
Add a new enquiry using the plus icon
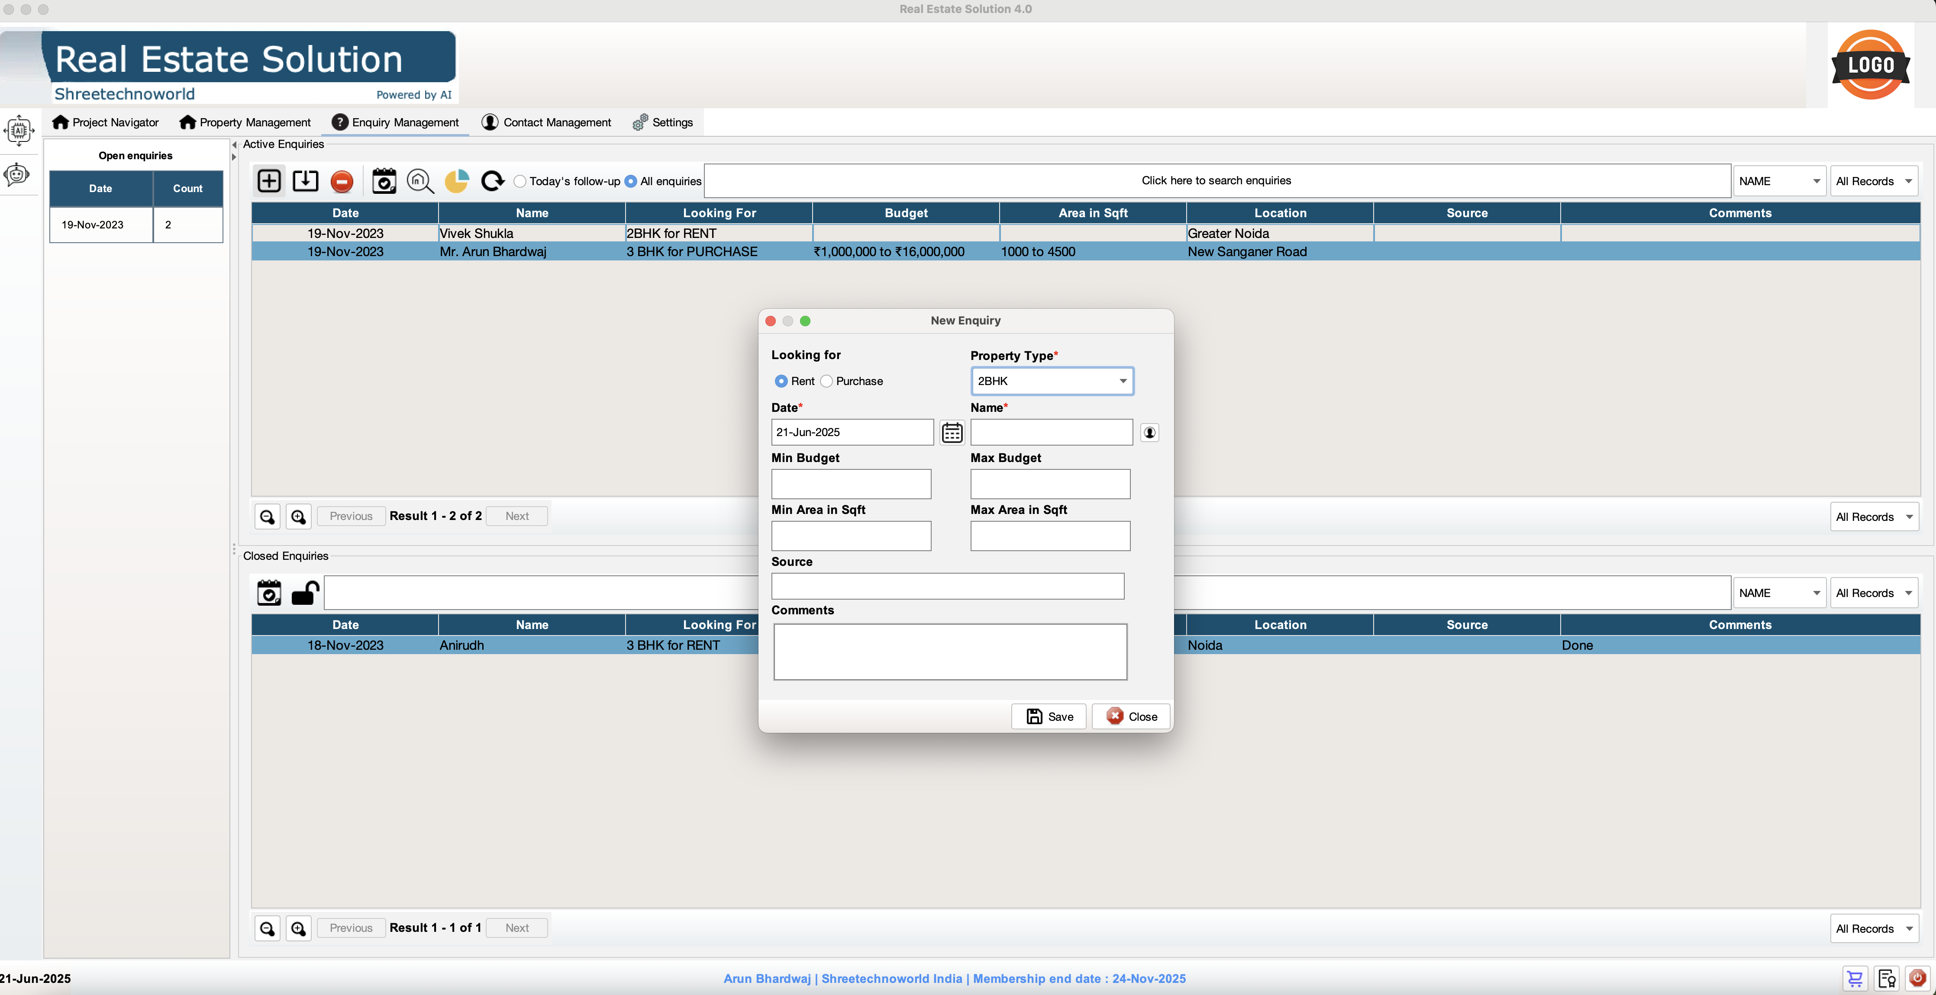269,181
